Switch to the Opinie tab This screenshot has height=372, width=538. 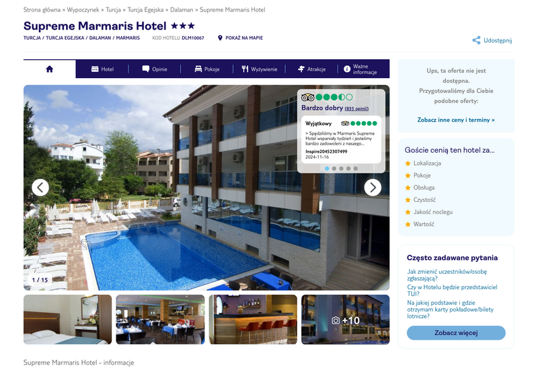155,69
